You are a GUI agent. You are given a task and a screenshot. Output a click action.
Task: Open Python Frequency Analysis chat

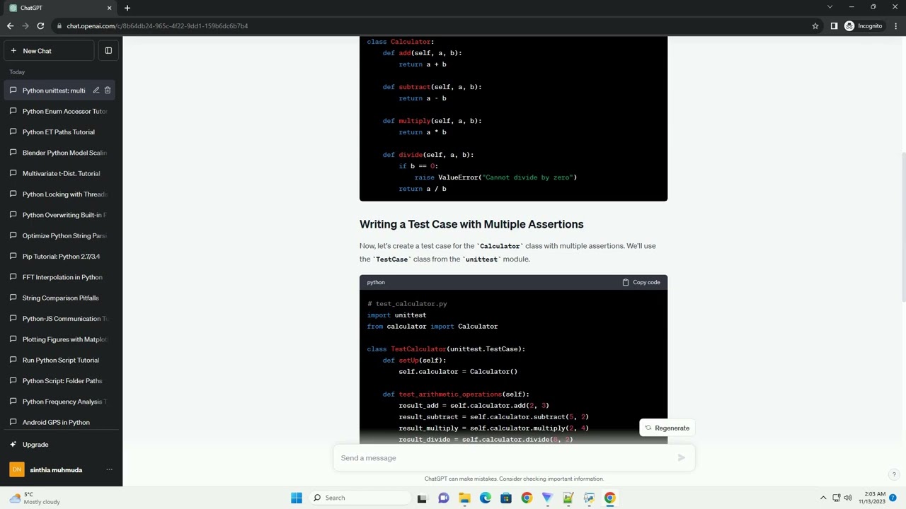point(59,402)
